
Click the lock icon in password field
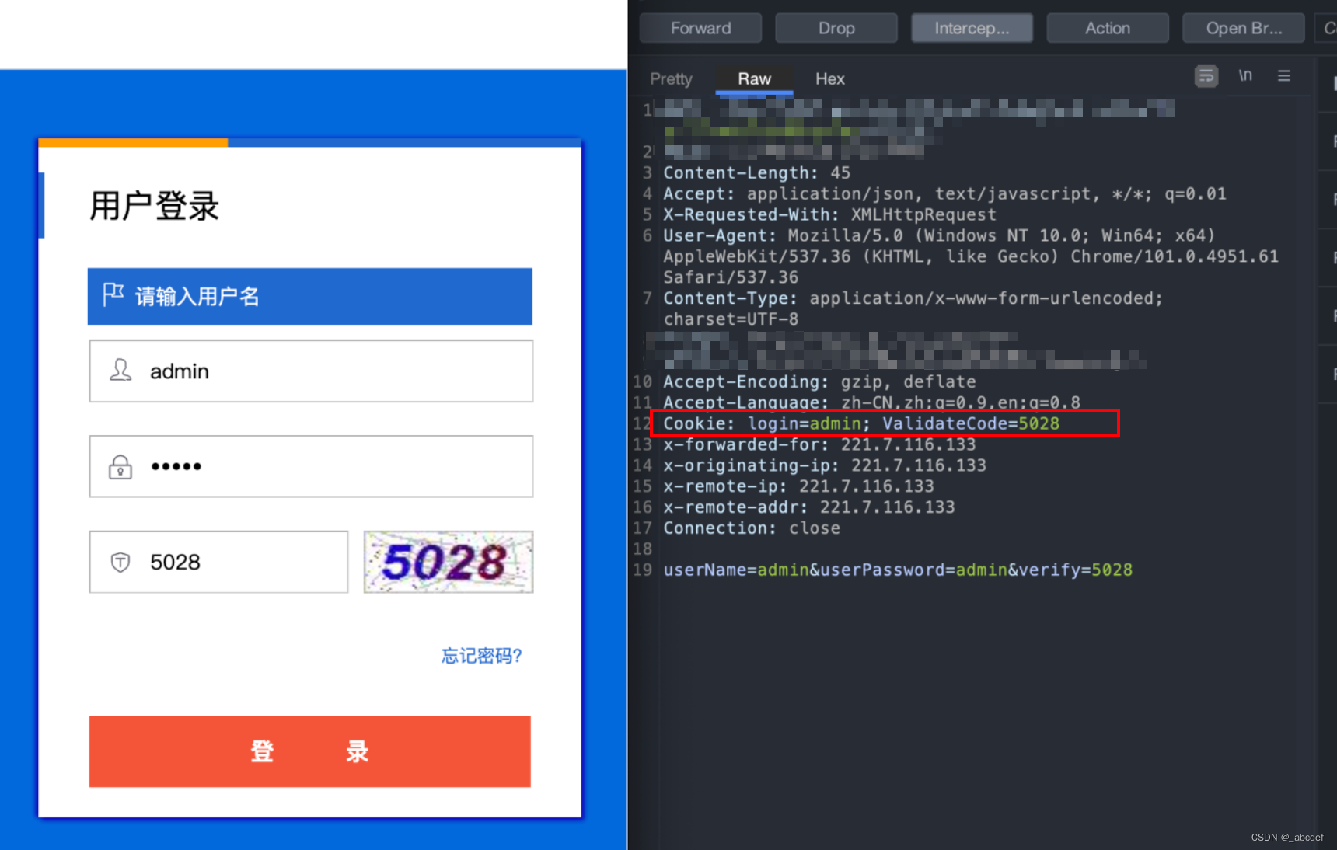click(x=120, y=466)
